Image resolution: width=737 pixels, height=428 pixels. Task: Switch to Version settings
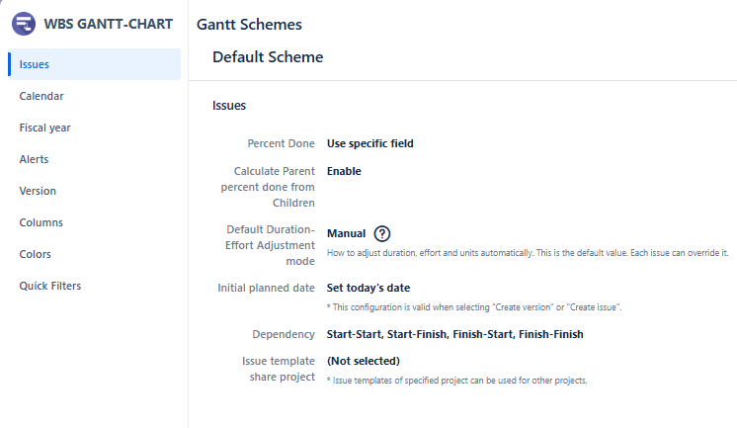(x=38, y=191)
